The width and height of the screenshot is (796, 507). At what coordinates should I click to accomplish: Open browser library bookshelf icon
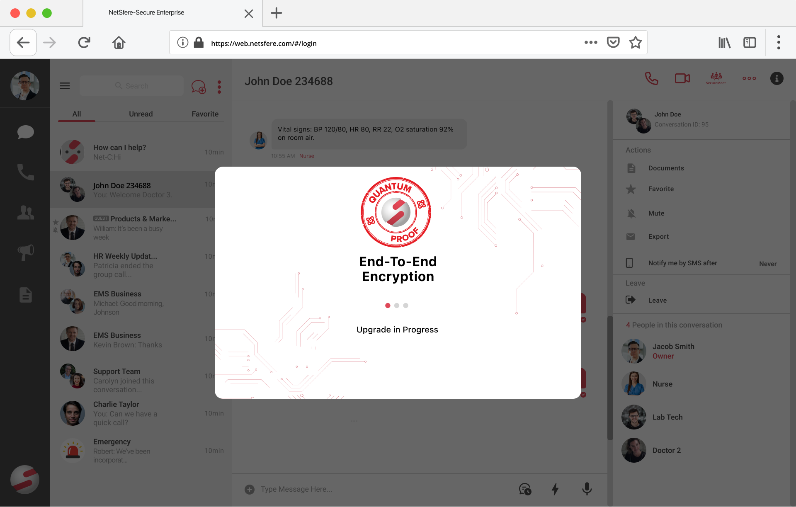click(724, 43)
